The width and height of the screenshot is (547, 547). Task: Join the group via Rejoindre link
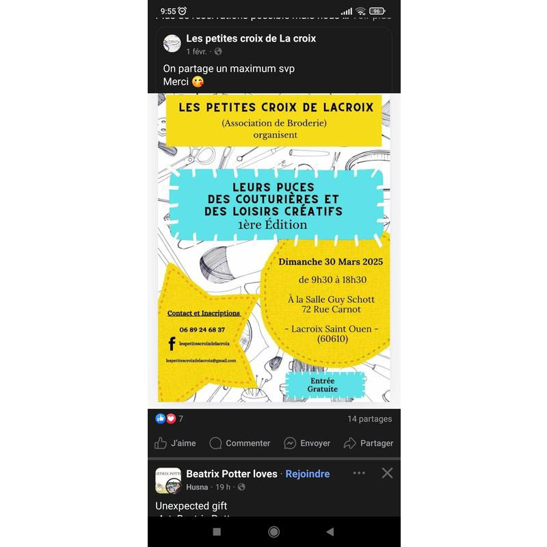[307, 474]
